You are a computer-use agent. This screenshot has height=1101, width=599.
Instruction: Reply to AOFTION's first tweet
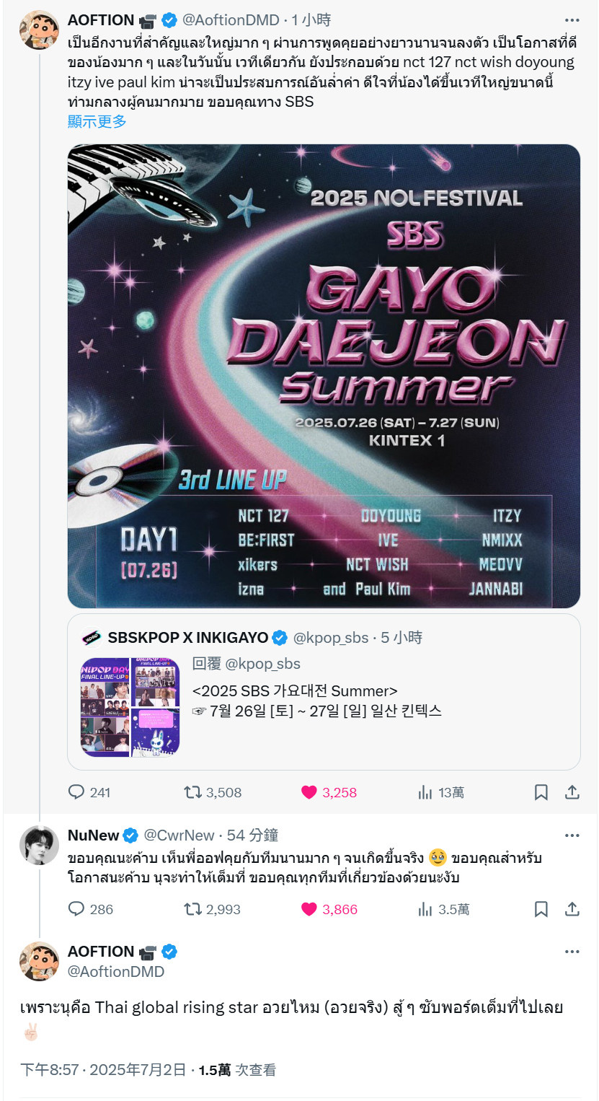(x=89, y=792)
